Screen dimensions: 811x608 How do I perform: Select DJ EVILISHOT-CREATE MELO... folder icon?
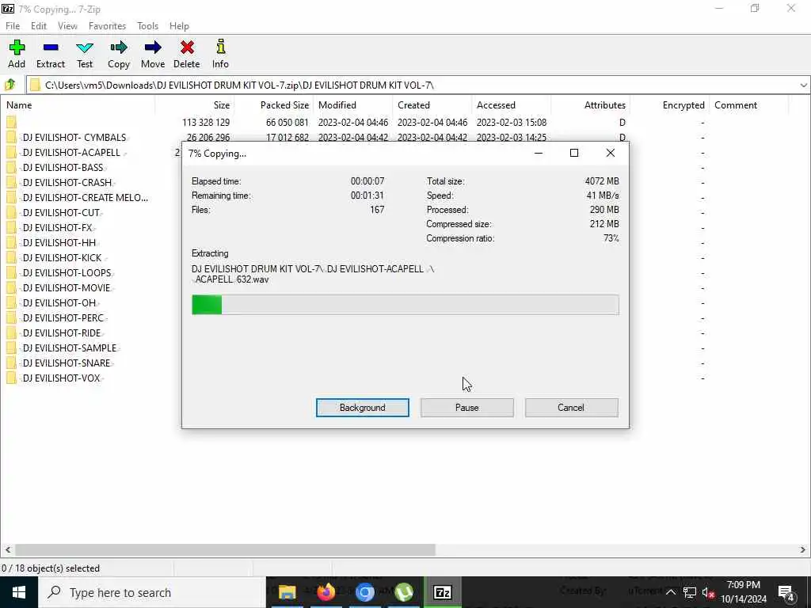click(x=11, y=197)
